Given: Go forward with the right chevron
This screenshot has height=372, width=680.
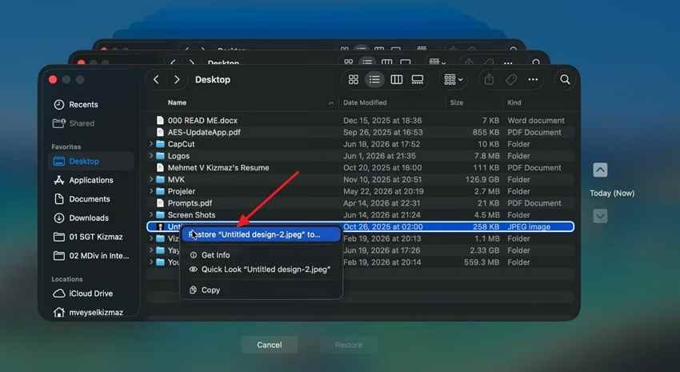Looking at the screenshot, I should 177,79.
